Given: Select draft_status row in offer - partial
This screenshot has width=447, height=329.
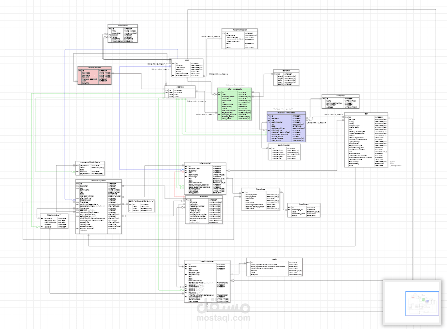Looking at the screenshot, I should [205, 193].
